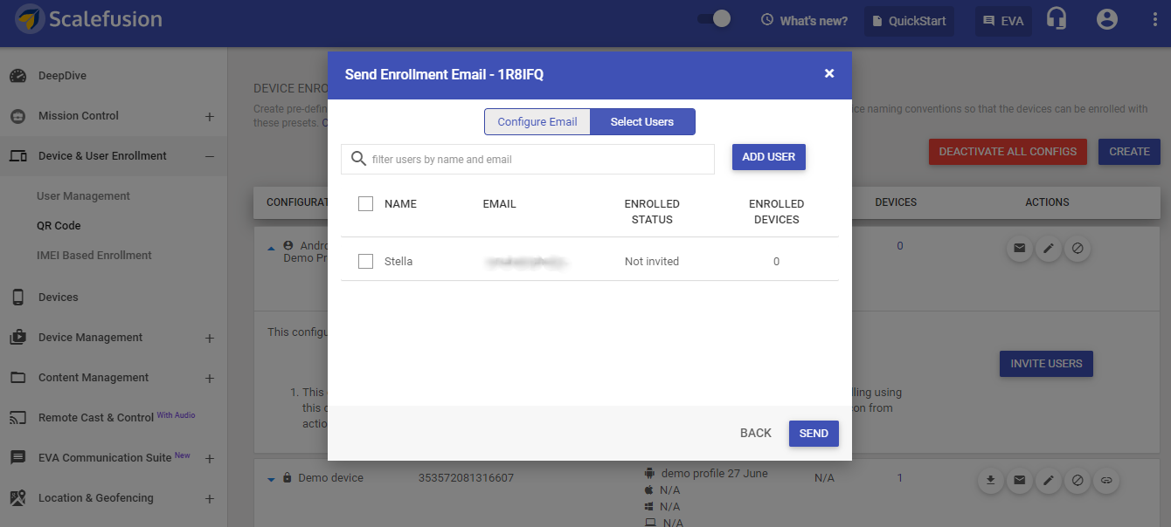Click the headset support icon
The width and height of the screenshot is (1171, 527).
[x=1057, y=19]
